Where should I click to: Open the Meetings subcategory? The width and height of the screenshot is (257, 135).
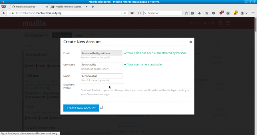[x=32, y=118]
